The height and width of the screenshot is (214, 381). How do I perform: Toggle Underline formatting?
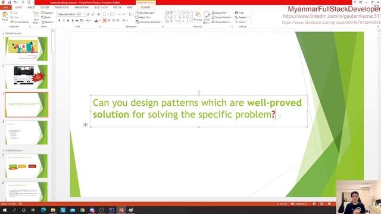[68, 21]
